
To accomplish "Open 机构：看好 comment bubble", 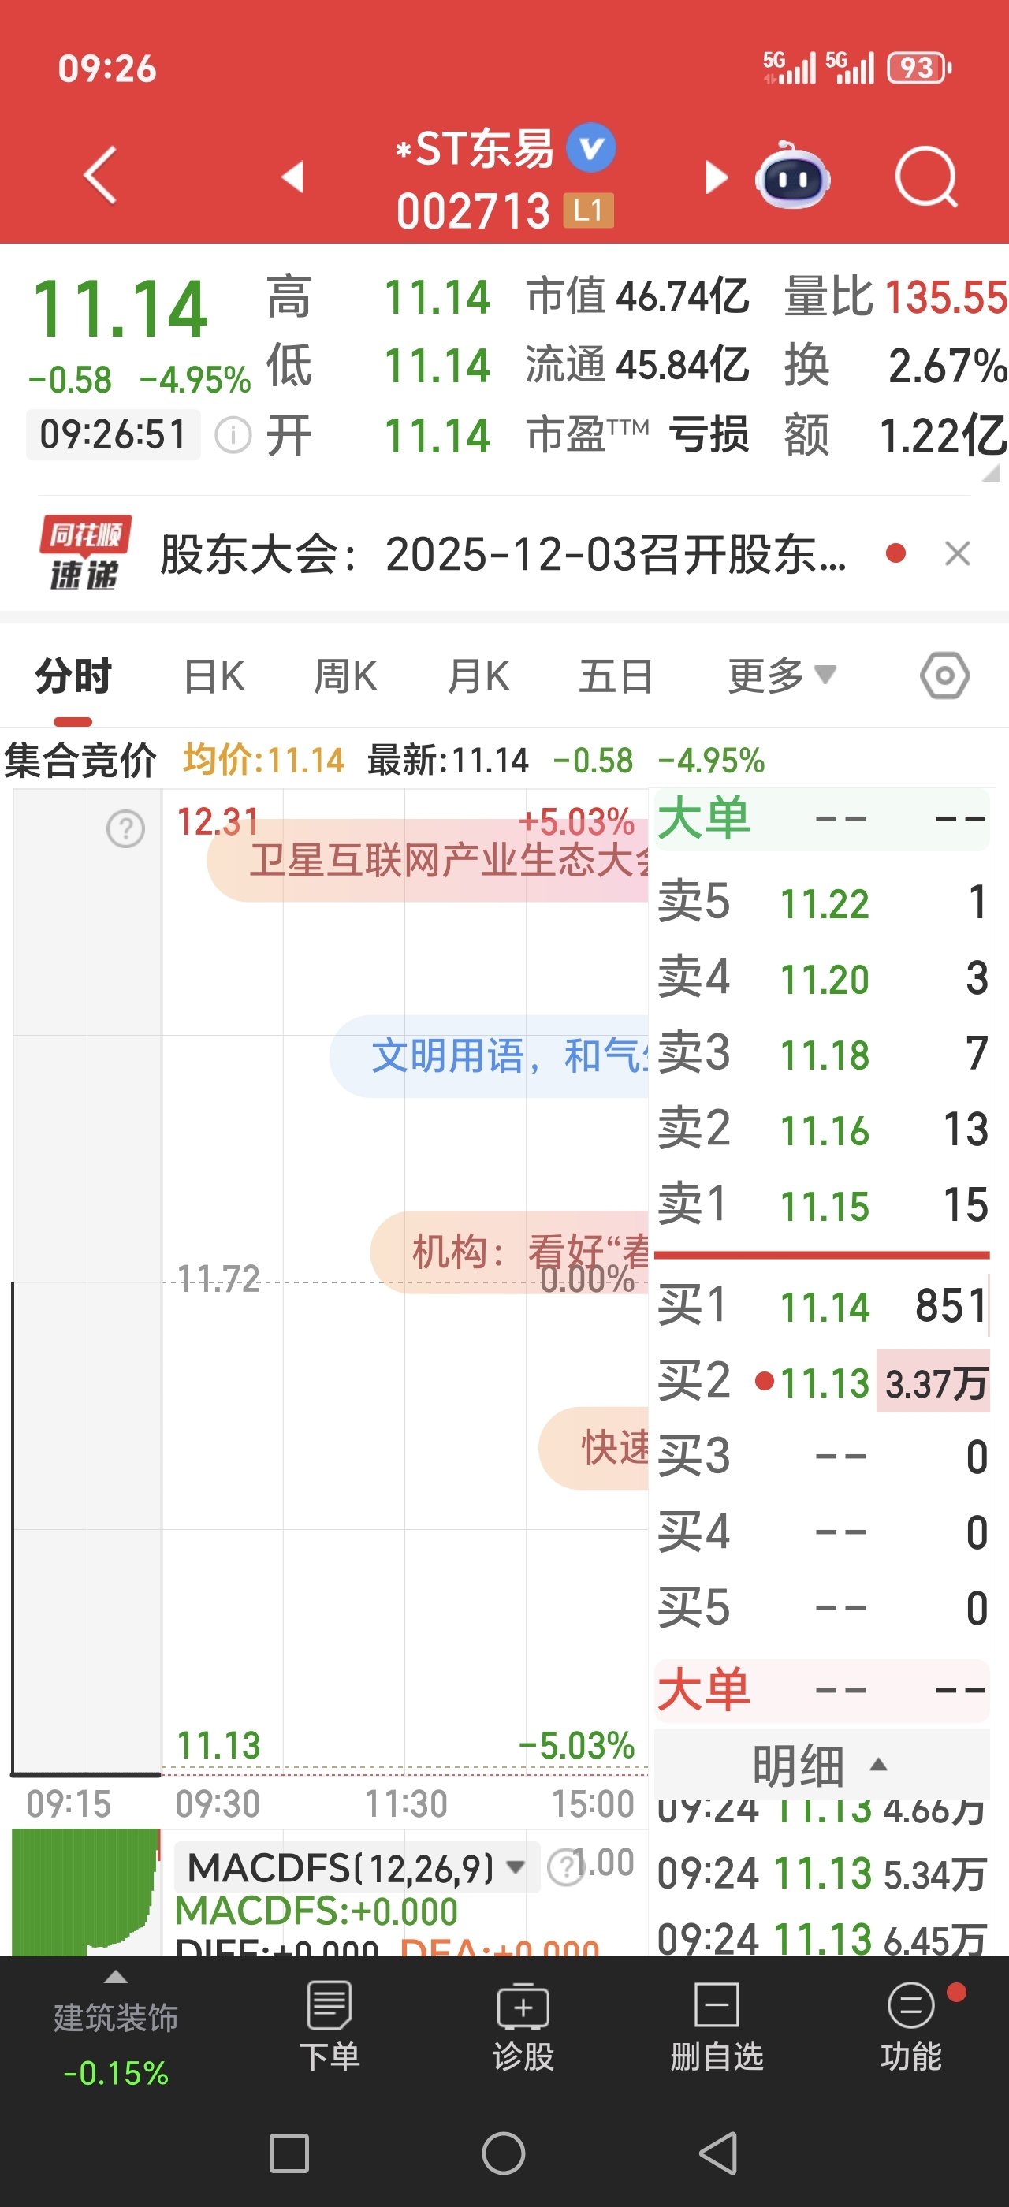I will coord(510,1252).
